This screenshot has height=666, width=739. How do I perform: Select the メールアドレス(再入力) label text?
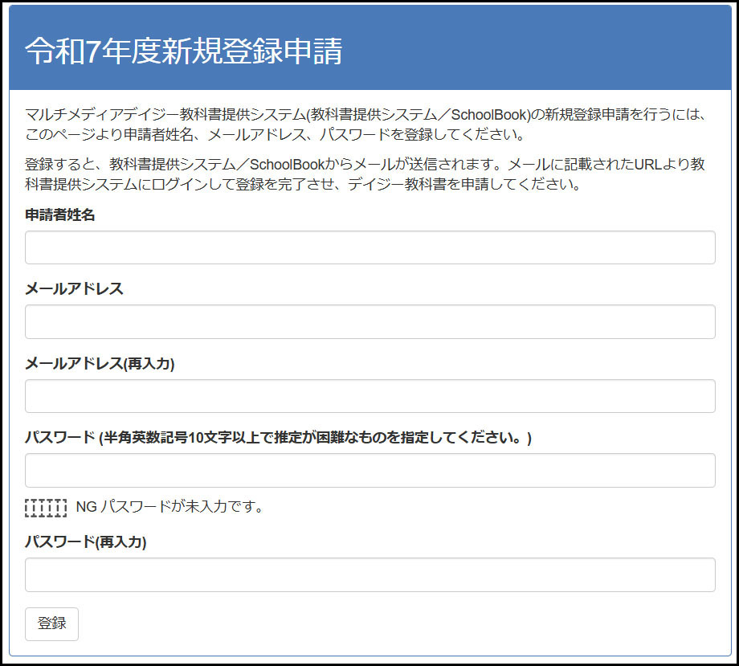[x=100, y=363]
